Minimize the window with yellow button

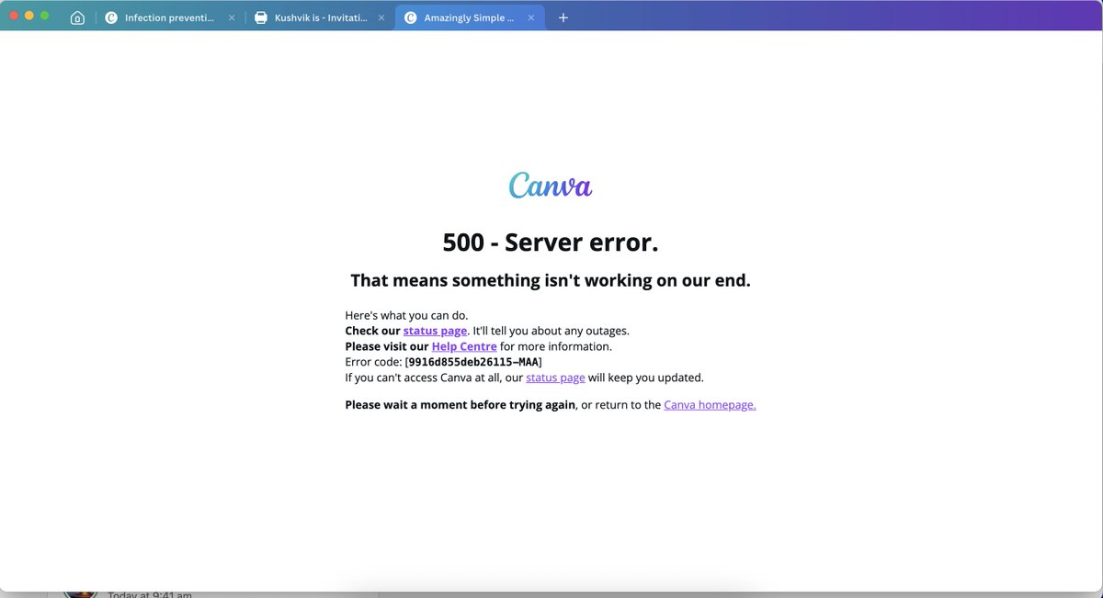point(29,16)
